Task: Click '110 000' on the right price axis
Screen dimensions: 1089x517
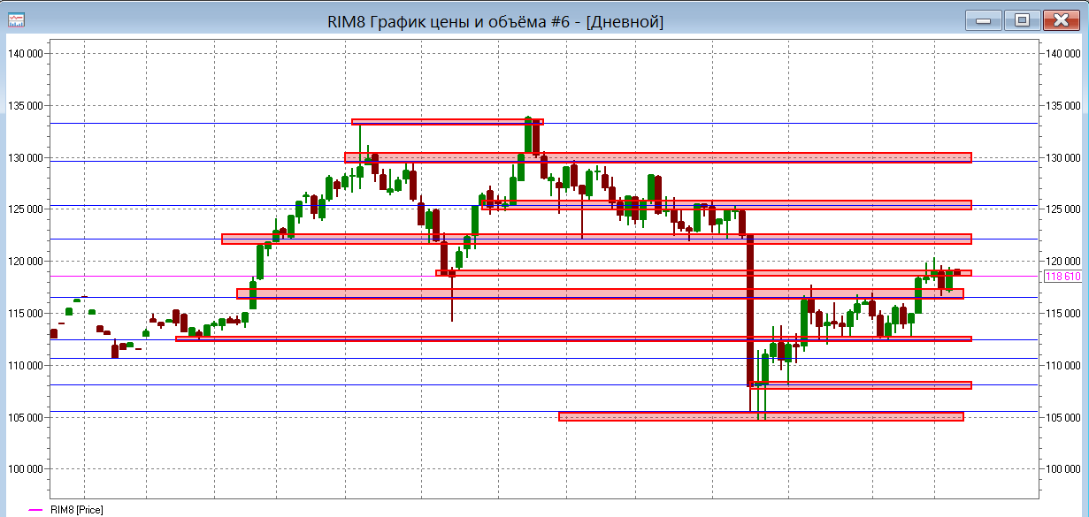Action: [1064, 365]
